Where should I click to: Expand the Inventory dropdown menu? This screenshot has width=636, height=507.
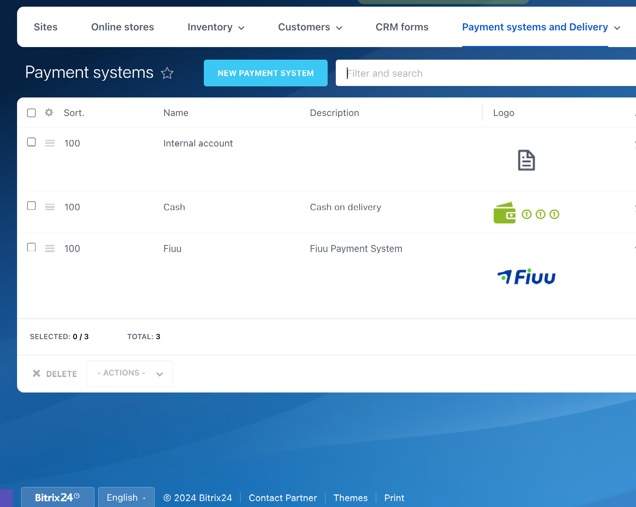216,27
